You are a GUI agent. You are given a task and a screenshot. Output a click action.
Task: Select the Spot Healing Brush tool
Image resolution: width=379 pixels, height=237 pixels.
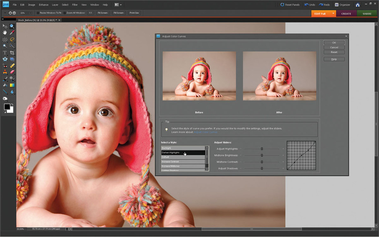12,66
